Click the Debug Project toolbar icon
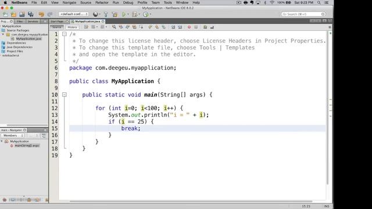 tap(134, 14)
